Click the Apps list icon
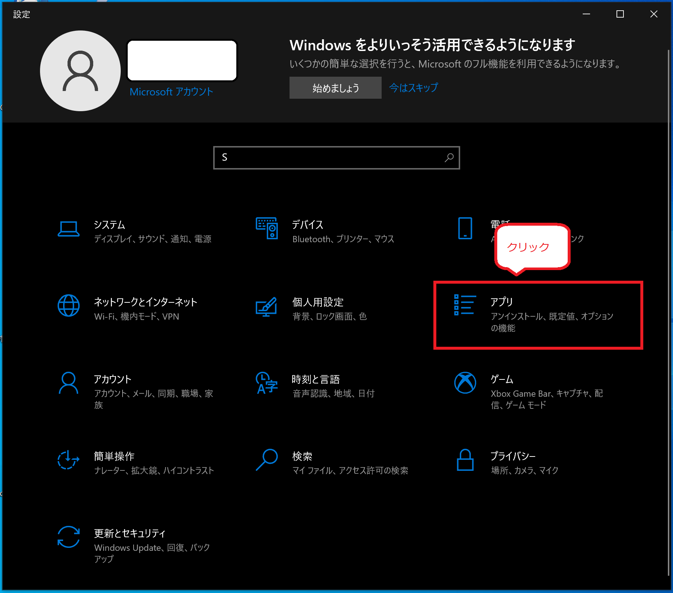 click(465, 305)
